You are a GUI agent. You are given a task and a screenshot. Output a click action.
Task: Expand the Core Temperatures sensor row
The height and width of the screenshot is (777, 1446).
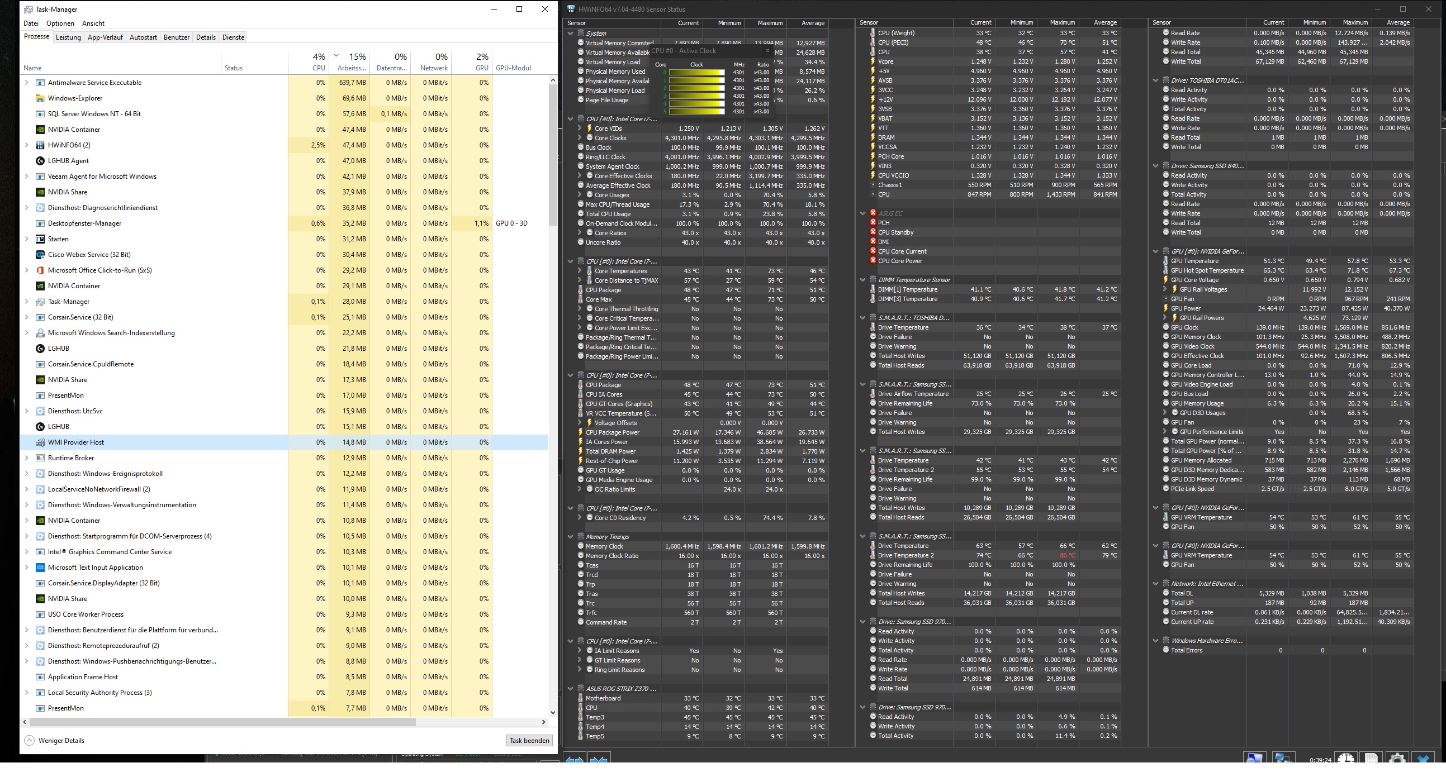(579, 271)
